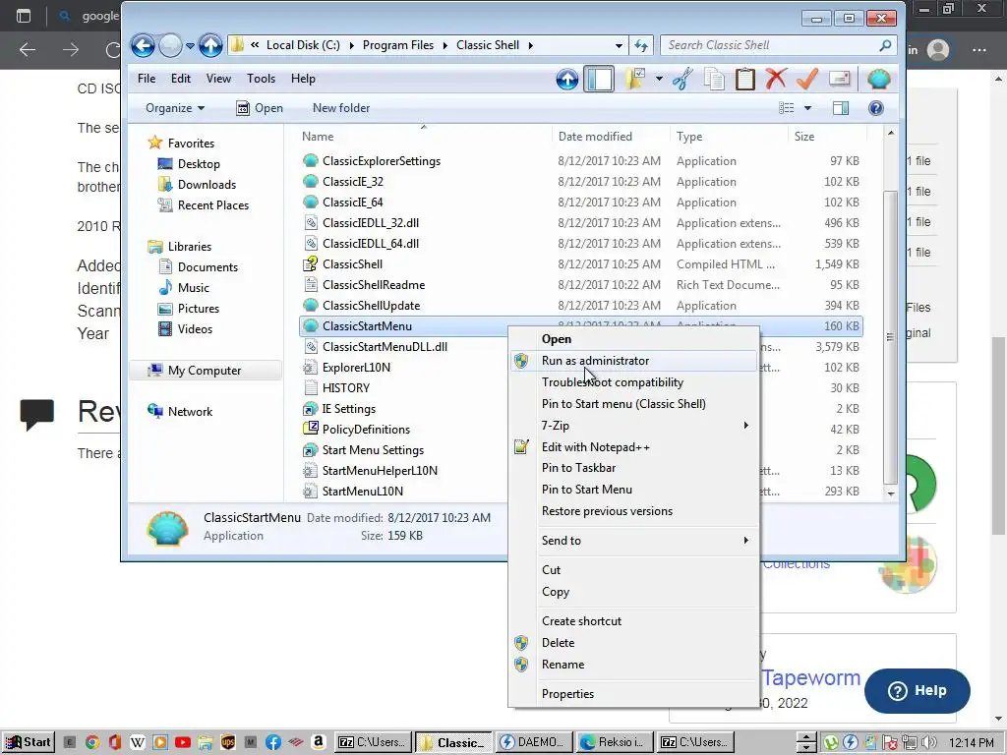Expand the folder options dropdown arrow

point(659,79)
